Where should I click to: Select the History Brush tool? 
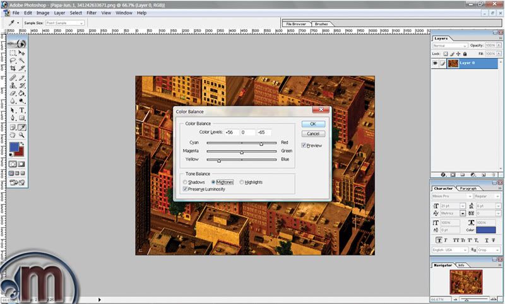pos(21,86)
